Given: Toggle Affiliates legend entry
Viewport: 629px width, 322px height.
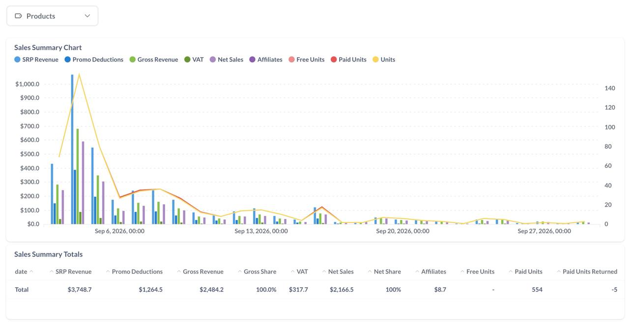Looking at the screenshot, I should coord(266,59).
